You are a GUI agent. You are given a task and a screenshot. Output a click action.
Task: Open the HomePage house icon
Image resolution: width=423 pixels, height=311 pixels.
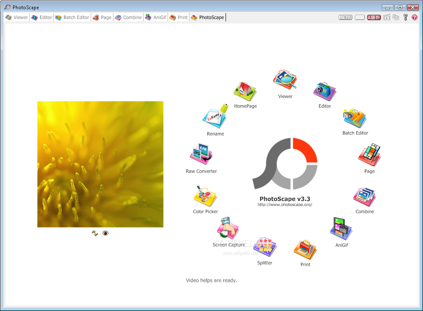[x=245, y=92]
